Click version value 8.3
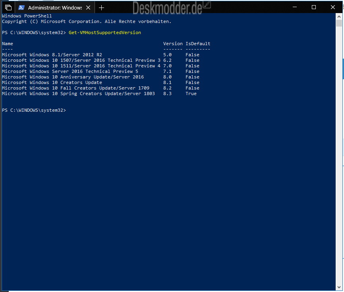 pos(167,94)
